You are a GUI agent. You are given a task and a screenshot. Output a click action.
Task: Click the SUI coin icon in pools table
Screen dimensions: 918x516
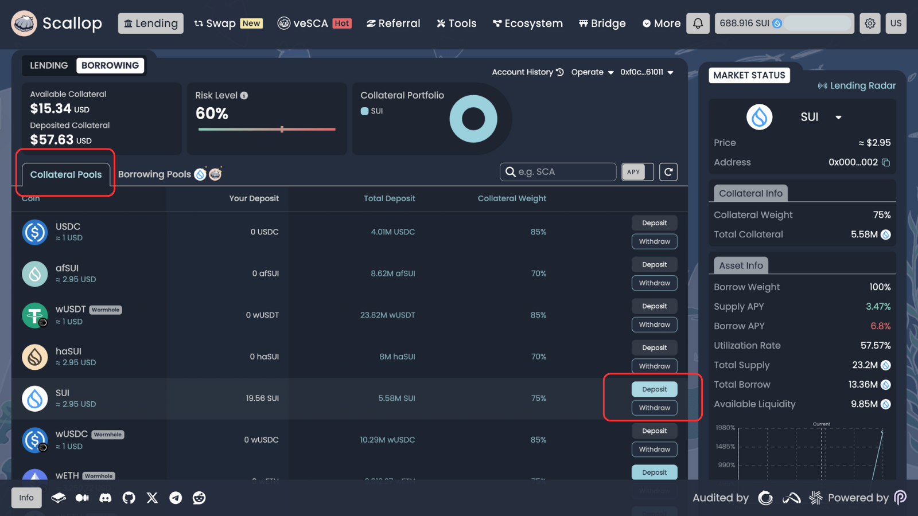34,398
